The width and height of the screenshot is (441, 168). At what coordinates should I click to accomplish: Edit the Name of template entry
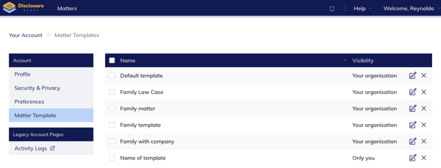coord(413,158)
